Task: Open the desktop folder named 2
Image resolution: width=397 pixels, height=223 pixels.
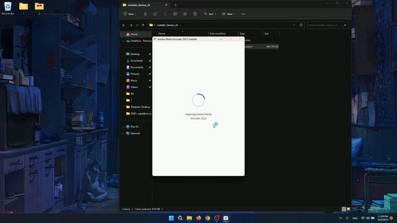Action: pyautogui.click(x=39, y=8)
